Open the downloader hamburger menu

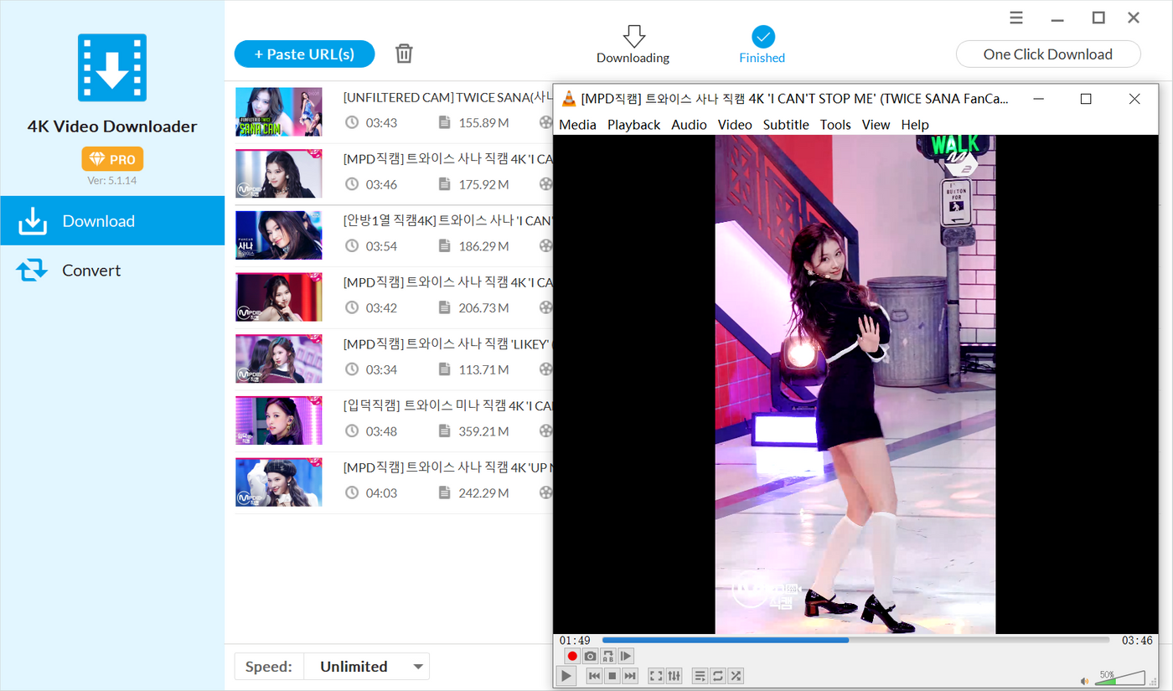click(1015, 18)
